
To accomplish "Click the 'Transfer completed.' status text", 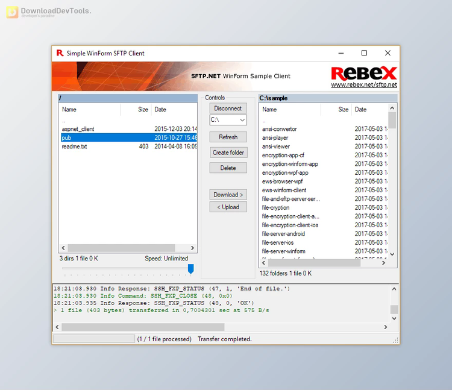I will pos(225,339).
